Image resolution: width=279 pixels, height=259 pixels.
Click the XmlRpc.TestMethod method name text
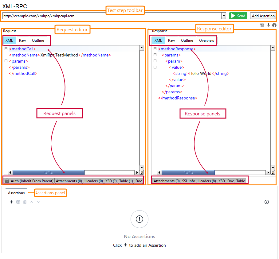(x=59, y=55)
